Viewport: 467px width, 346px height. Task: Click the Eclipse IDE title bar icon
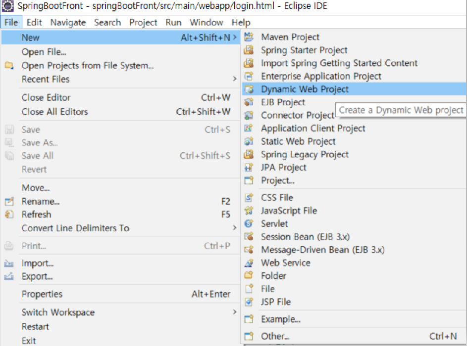(x=8, y=6)
